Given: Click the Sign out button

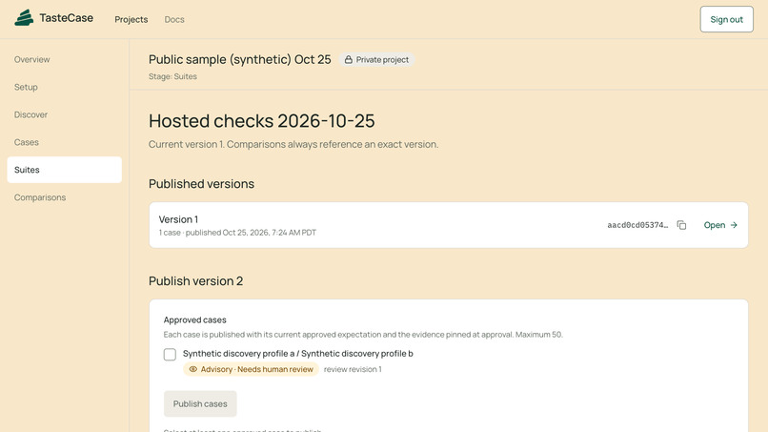Looking at the screenshot, I should 726,19.
